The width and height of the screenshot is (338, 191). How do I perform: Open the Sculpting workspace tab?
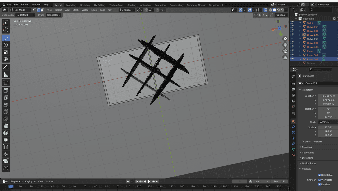[x=85, y=5]
